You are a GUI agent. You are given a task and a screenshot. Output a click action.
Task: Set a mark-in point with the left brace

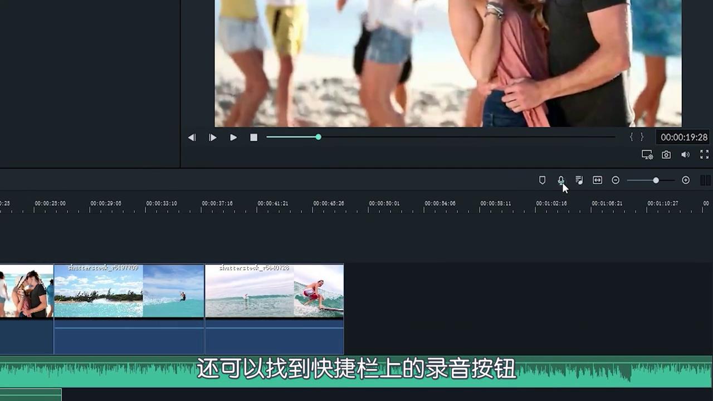coord(631,137)
